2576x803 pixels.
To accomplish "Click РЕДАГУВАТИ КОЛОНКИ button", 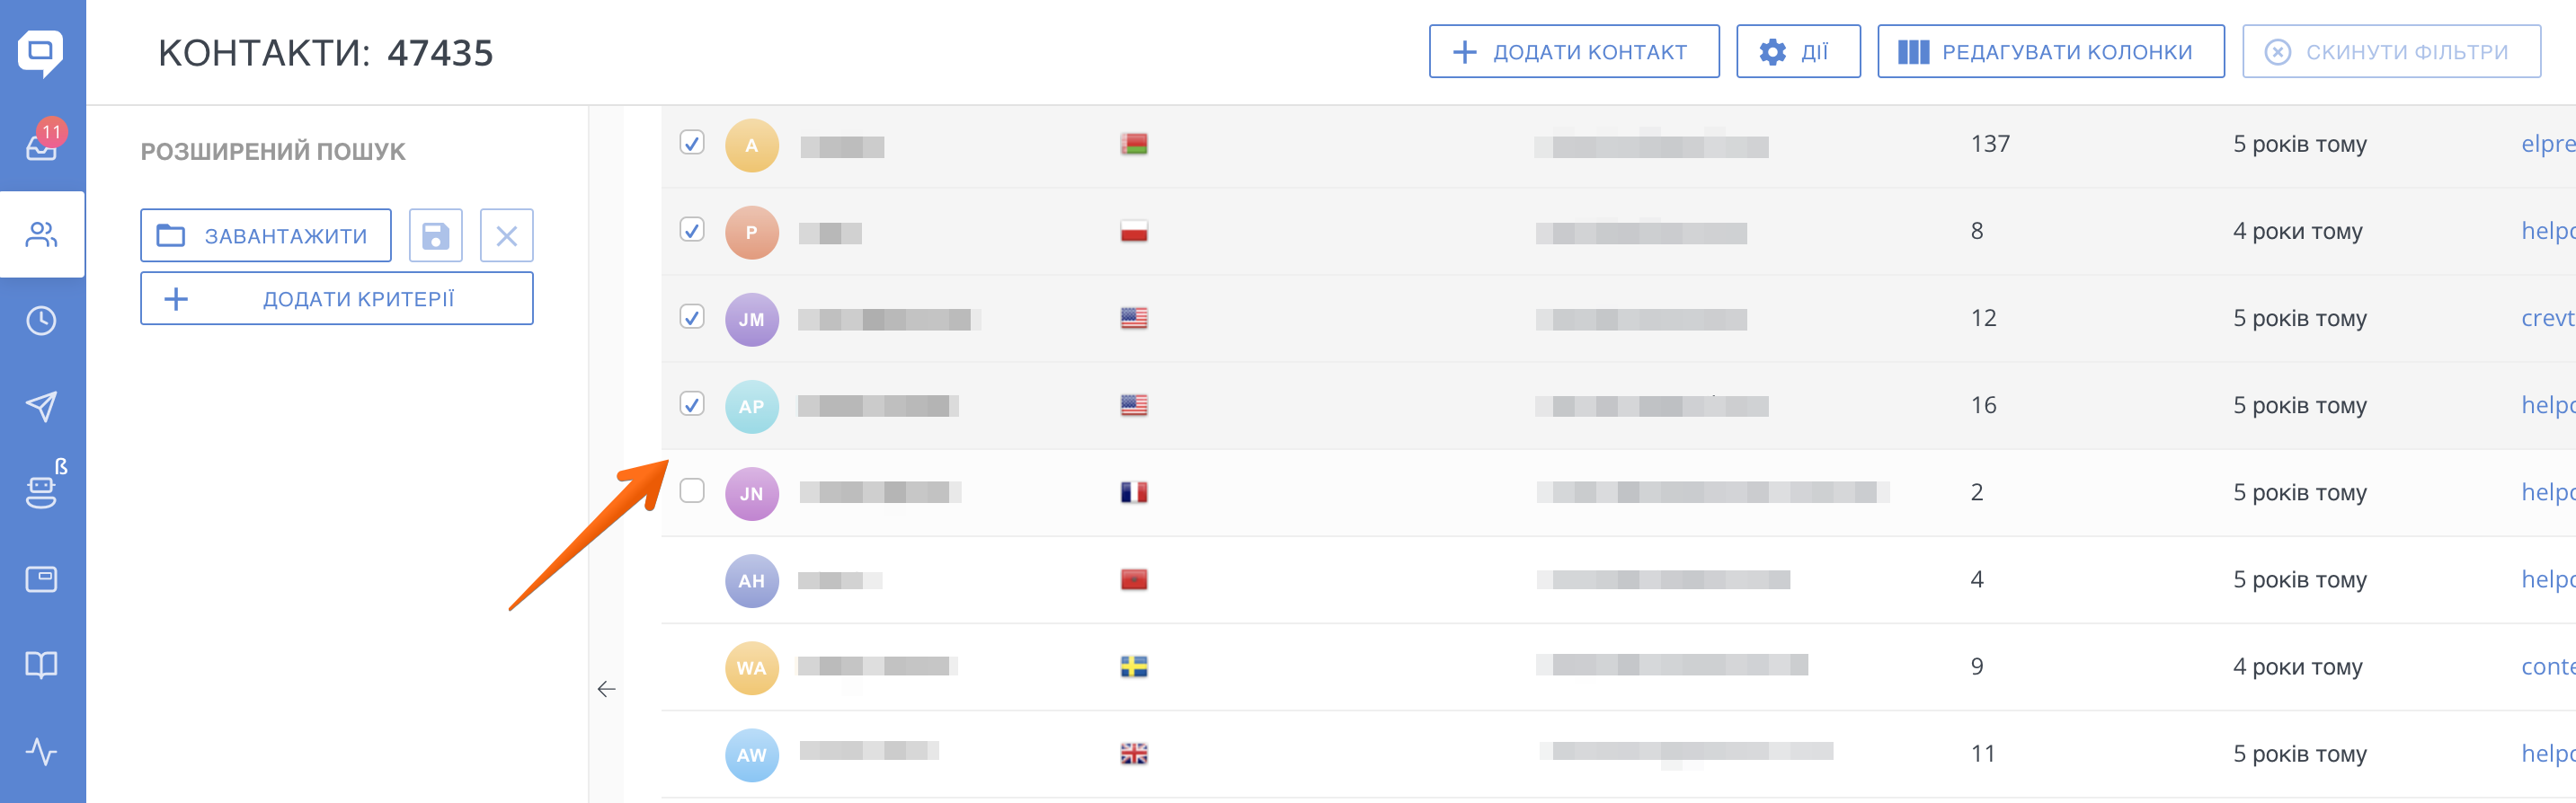I will [x=2051, y=52].
